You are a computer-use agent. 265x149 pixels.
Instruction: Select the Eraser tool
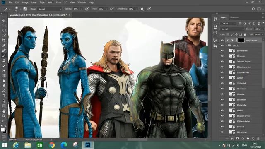click(4, 71)
